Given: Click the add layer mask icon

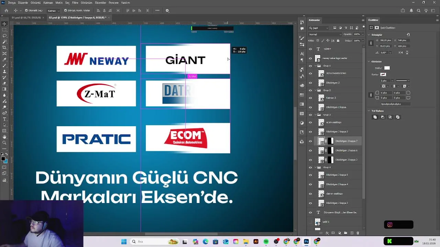Looking at the screenshot, I should (333, 233).
